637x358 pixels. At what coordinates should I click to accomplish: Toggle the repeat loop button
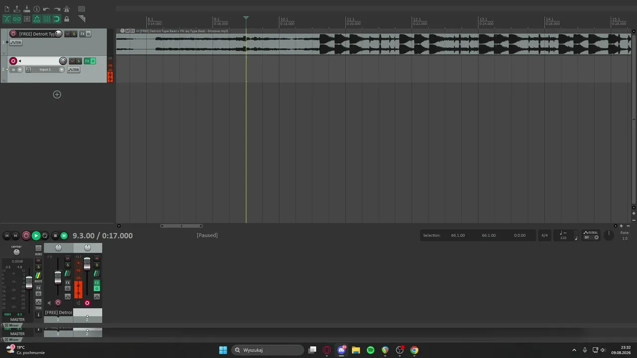(x=45, y=236)
